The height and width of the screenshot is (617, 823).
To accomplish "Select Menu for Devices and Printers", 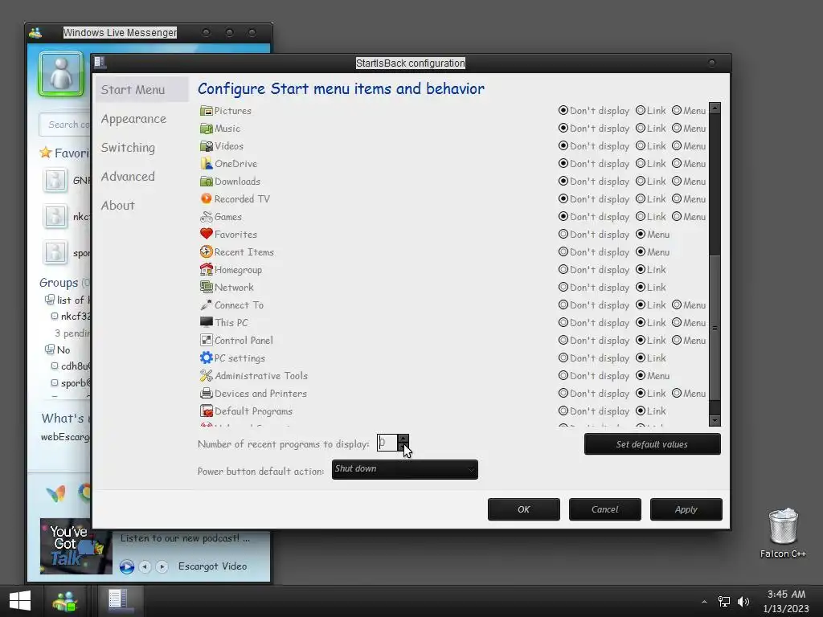I will tap(677, 393).
